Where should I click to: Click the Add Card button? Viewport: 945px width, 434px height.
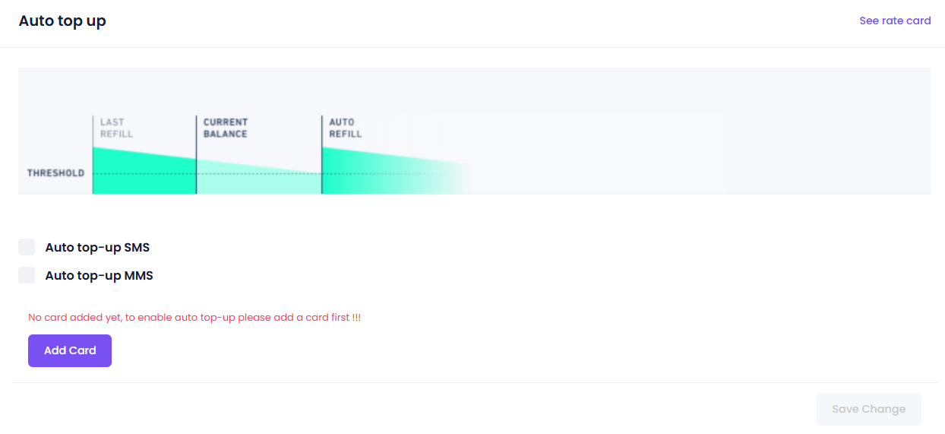click(x=70, y=350)
